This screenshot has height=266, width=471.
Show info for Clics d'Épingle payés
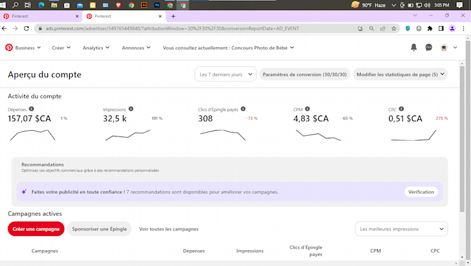point(243,109)
